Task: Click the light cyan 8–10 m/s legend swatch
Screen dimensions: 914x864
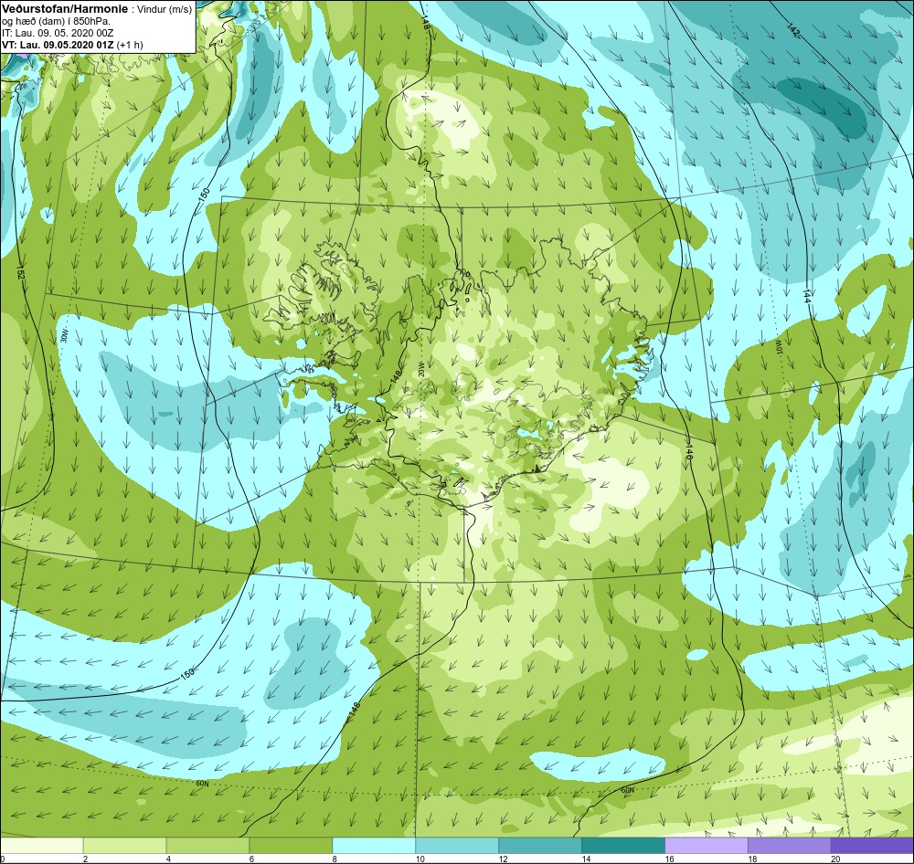Action: click(x=374, y=845)
